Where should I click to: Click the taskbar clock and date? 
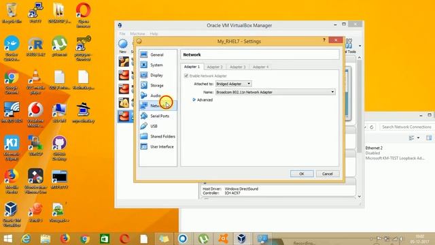(x=420, y=239)
